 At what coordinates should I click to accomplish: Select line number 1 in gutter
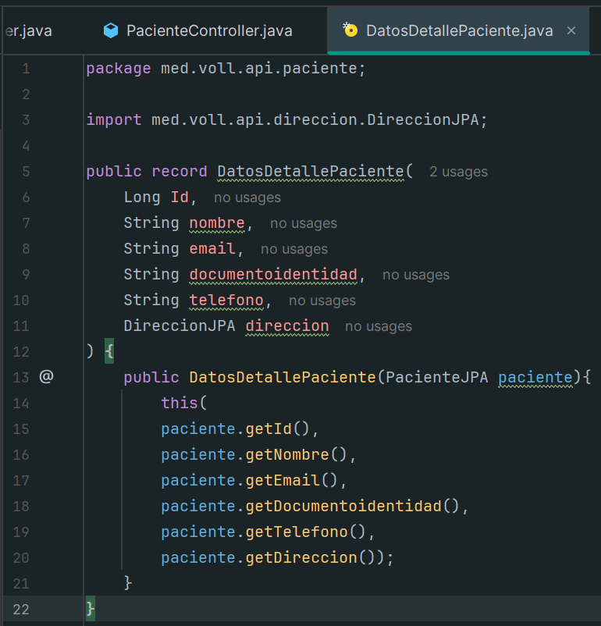26,69
